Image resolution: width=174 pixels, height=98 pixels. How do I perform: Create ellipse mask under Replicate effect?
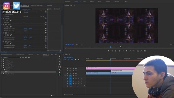coord(5,20)
